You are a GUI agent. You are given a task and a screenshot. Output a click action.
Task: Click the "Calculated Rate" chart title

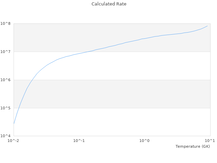108,4
